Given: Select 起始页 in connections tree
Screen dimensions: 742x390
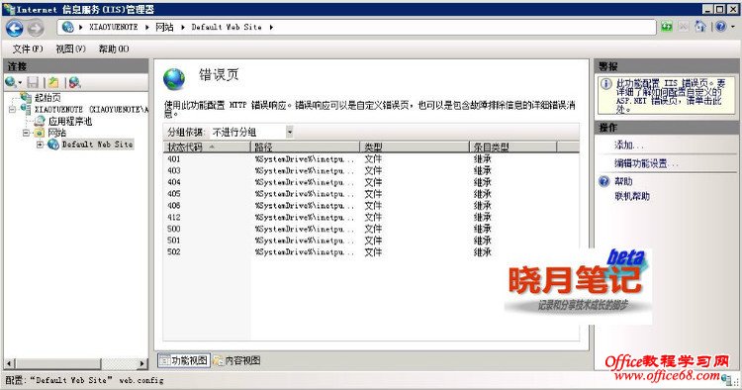Looking at the screenshot, I should tap(47, 97).
